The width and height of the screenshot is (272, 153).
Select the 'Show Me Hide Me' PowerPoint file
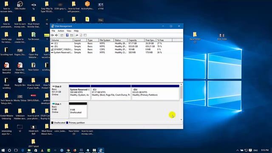20,68
